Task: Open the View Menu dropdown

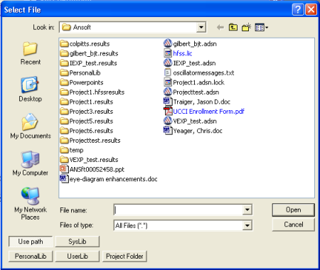Action: (262, 28)
